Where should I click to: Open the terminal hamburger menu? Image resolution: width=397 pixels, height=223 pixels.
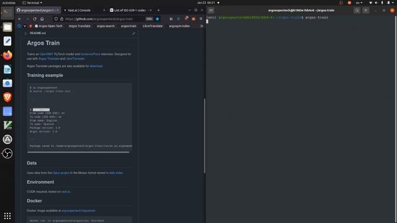point(365,11)
